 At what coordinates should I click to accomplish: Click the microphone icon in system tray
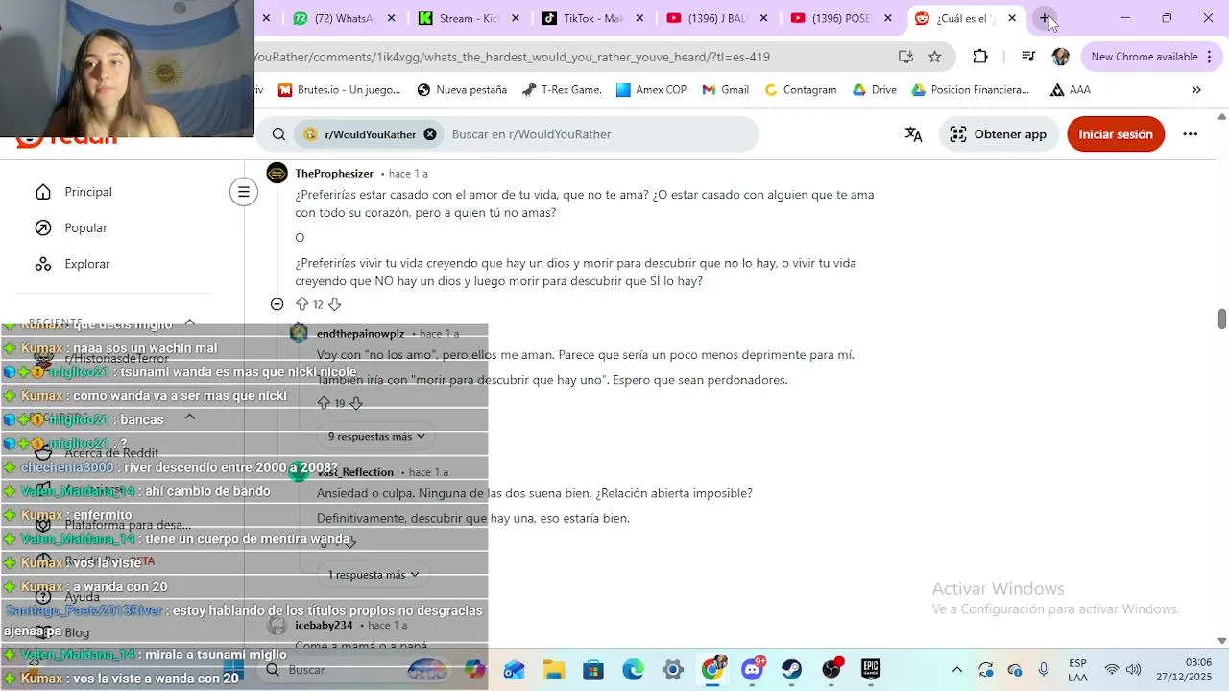(x=1044, y=670)
